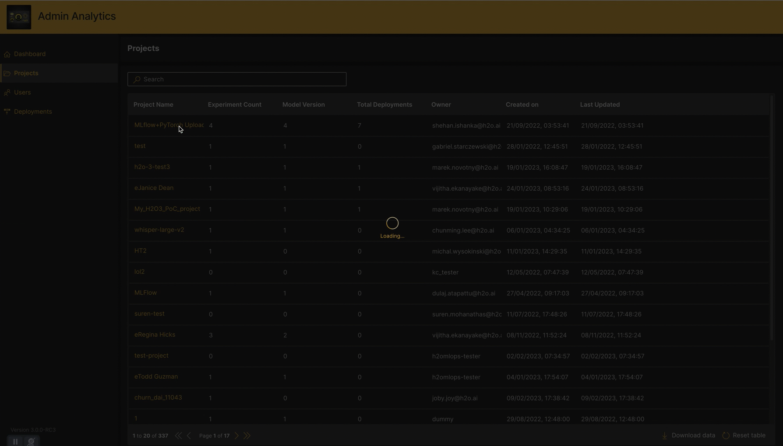This screenshot has height=446, width=783.
Task: Reset table using footer button
Action: [x=744, y=436]
